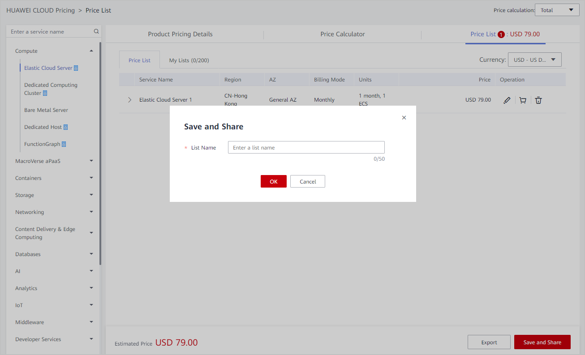The width and height of the screenshot is (585, 355).
Task: Select Elastic Cloud Server in sidebar
Action: (x=48, y=68)
